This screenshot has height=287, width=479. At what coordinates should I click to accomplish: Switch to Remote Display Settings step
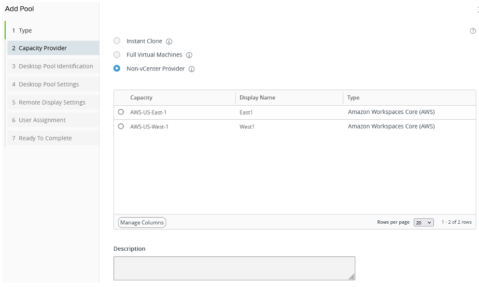pos(52,103)
